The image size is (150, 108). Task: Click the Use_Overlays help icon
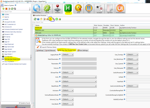[x=124, y=54]
